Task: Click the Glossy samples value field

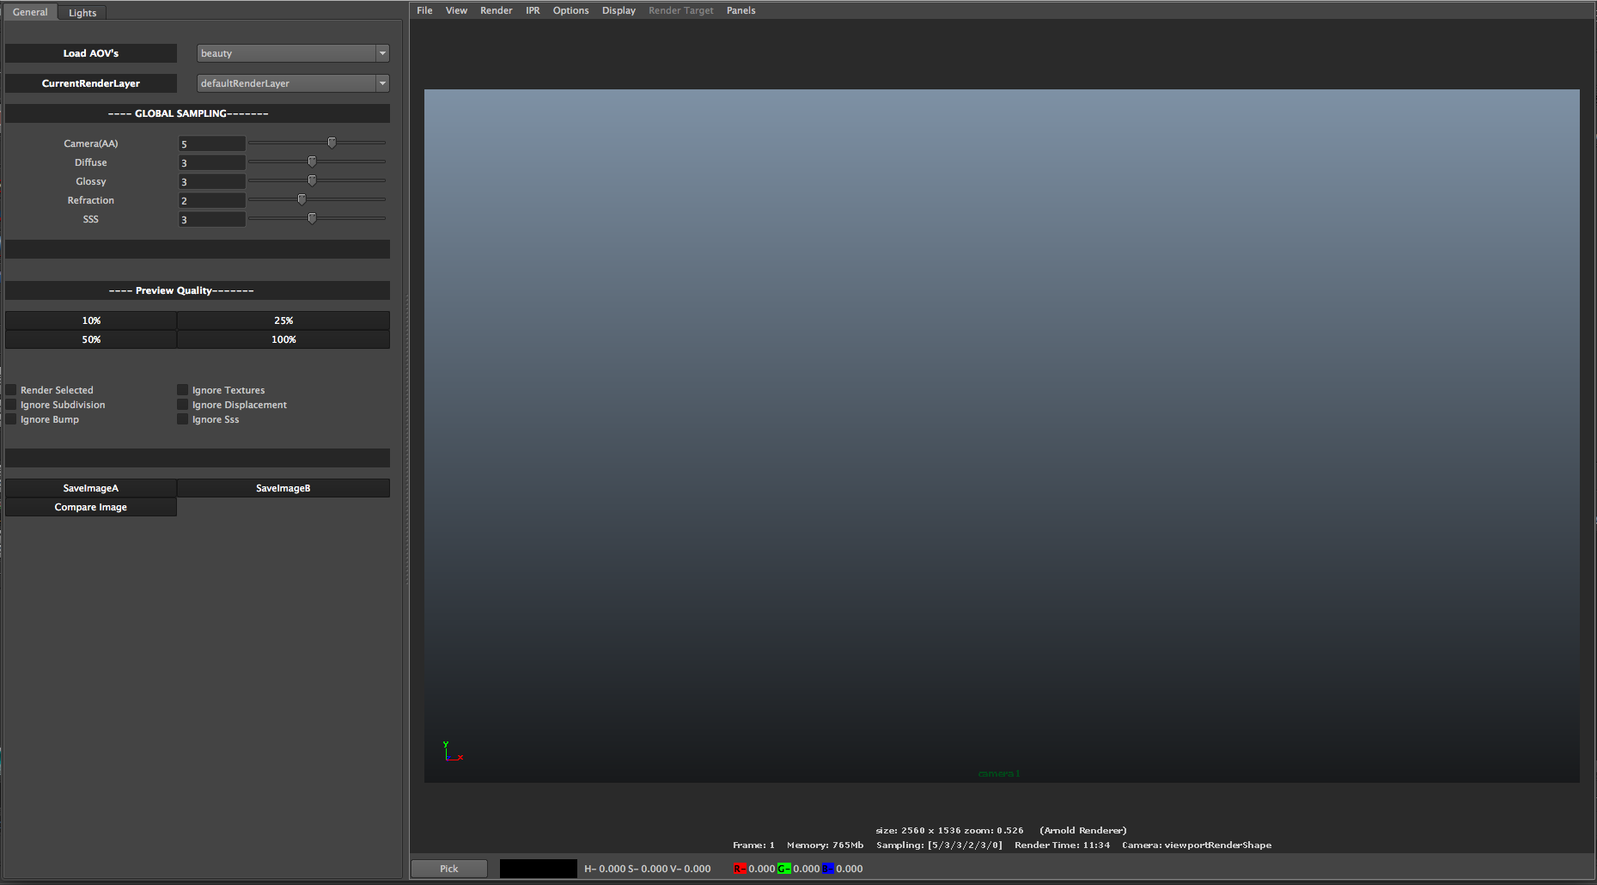Action: (212, 181)
